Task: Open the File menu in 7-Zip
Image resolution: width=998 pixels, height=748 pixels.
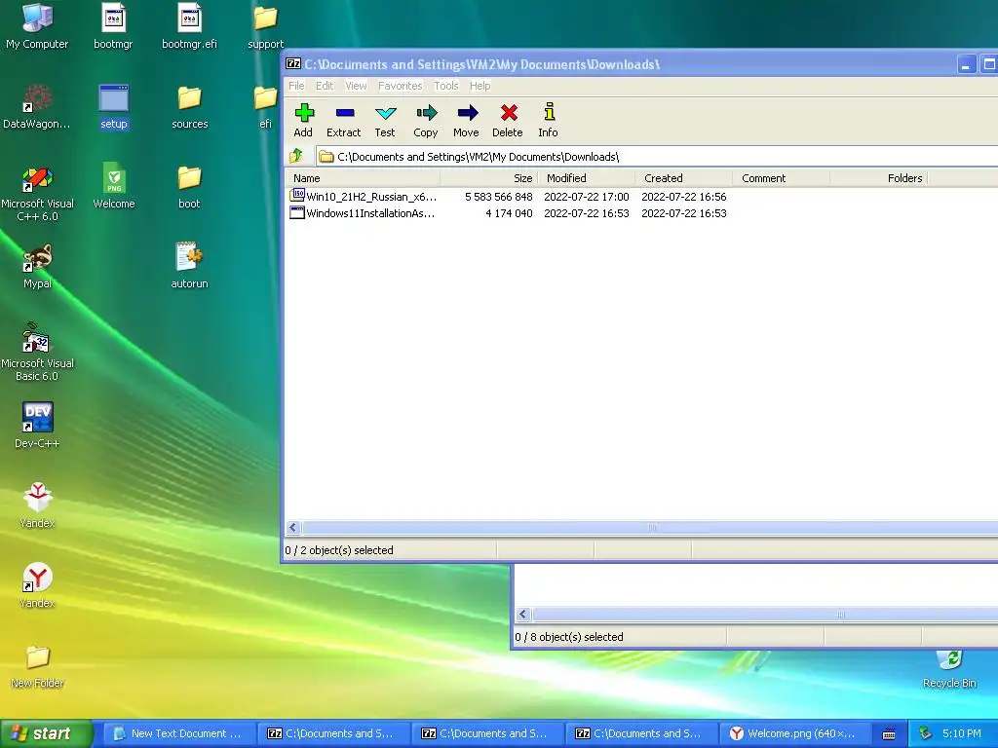Action: click(296, 86)
